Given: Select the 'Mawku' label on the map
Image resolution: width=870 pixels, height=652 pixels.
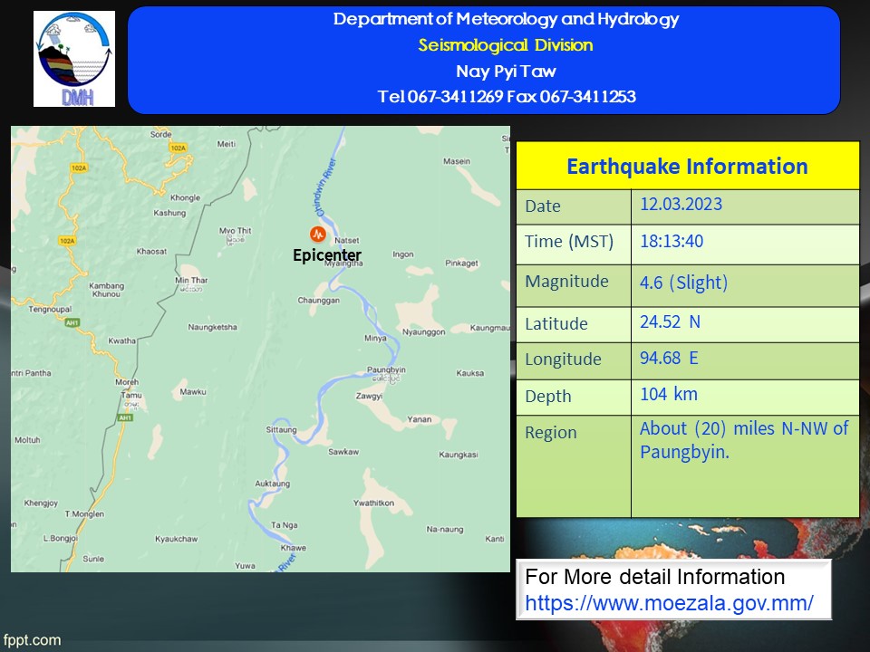Looking at the screenshot, I should tap(193, 392).
